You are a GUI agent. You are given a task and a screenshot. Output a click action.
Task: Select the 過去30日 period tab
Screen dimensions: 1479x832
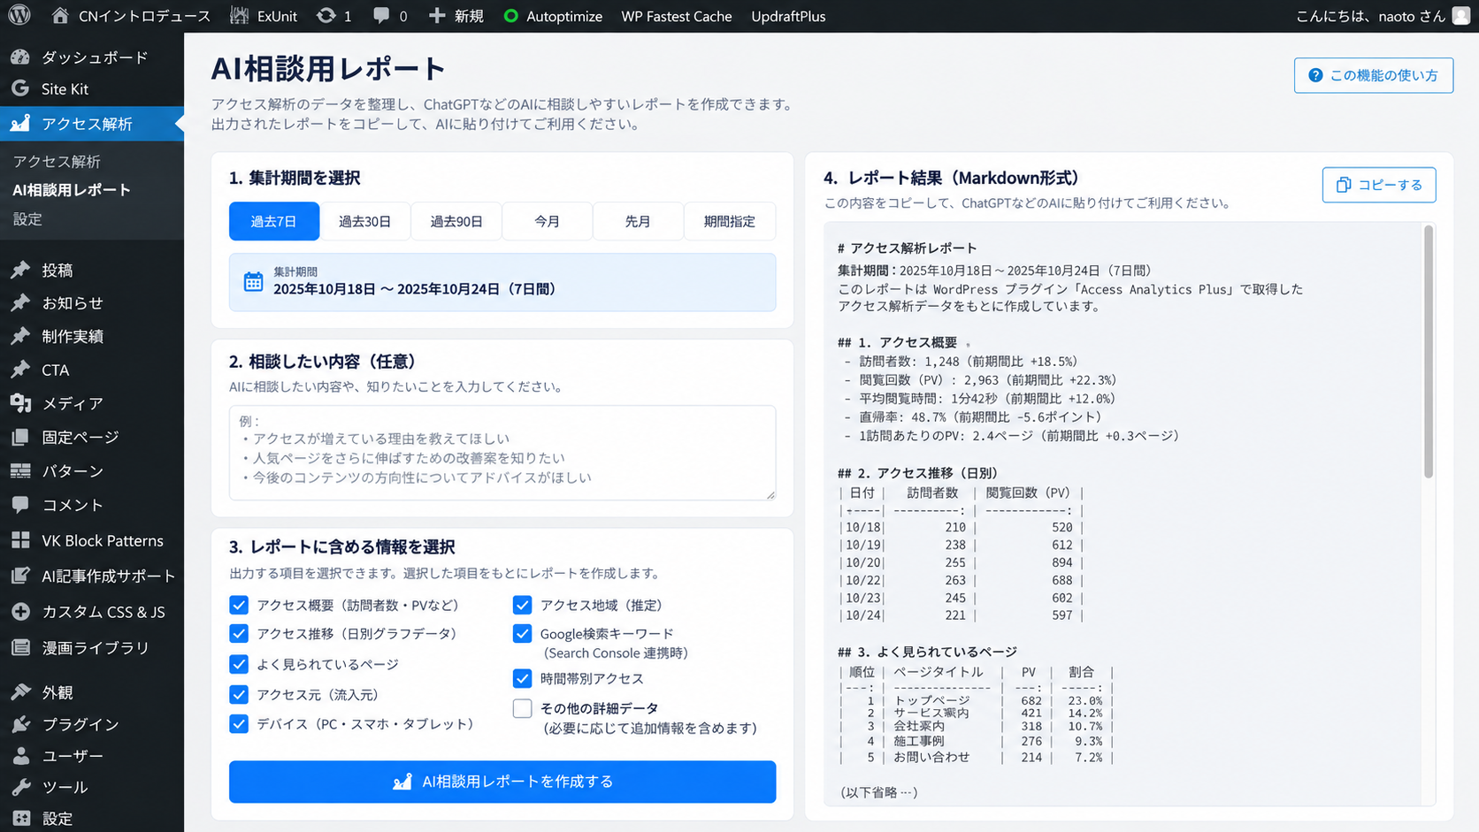click(364, 221)
